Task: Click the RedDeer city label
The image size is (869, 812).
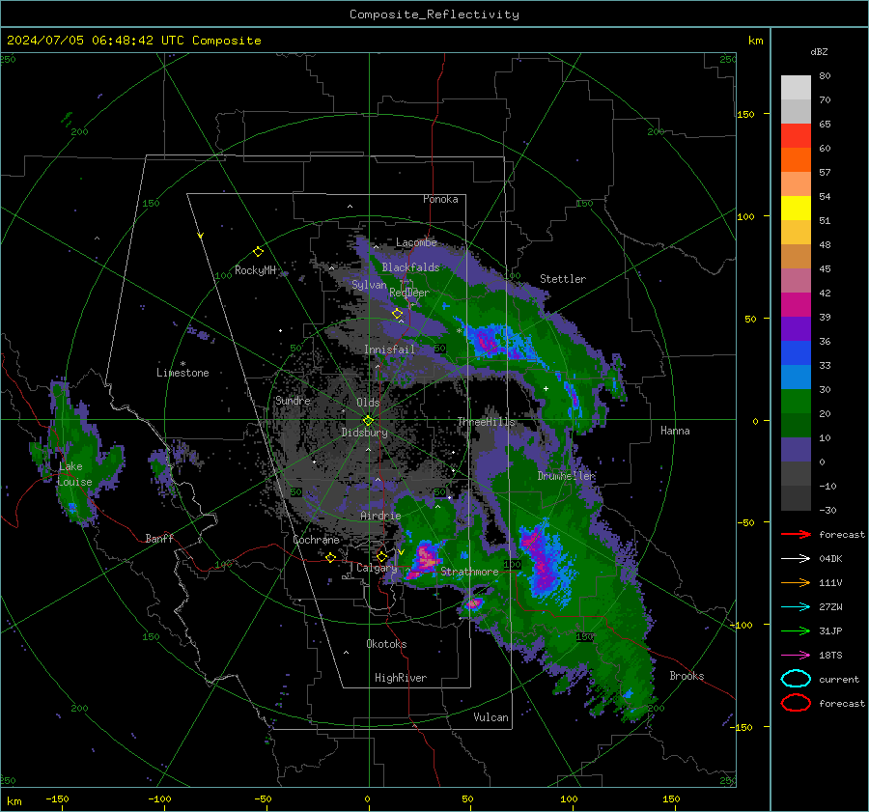Action: click(x=409, y=293)
